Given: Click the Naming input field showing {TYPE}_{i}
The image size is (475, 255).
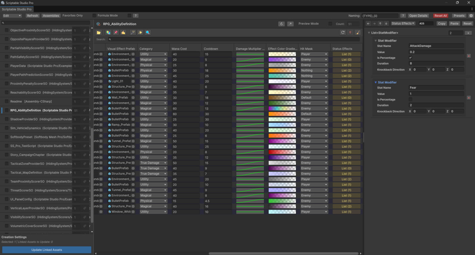Looking at the screenshot, I should click(x=380, y=15).
